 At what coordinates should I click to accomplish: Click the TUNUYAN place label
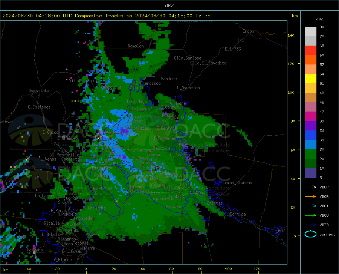tap(87, 249)
